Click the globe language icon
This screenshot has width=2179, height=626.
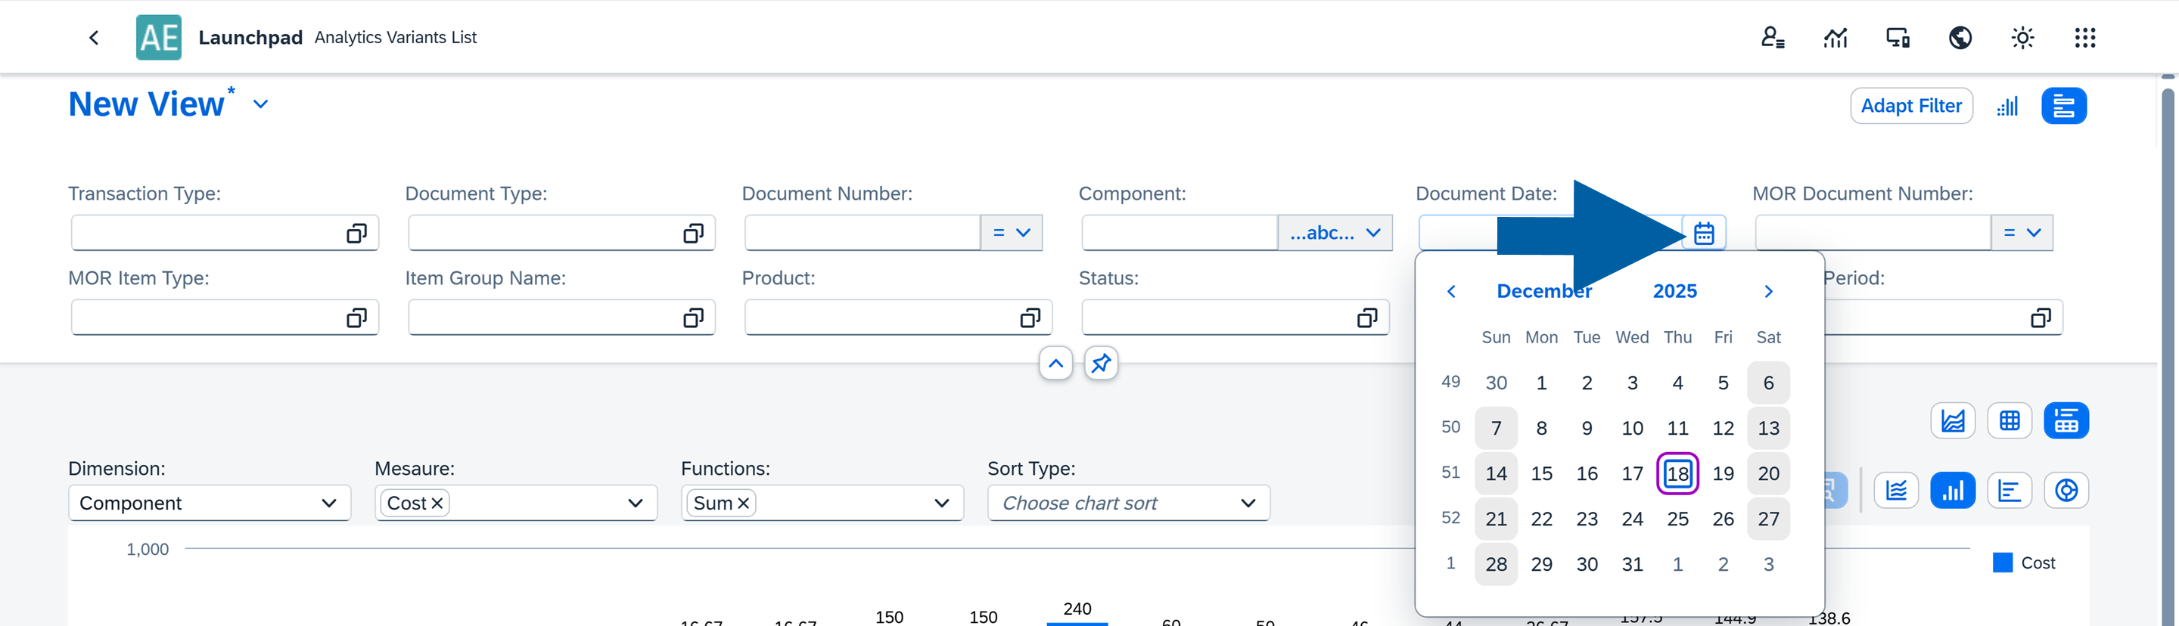click(1960, 37)
